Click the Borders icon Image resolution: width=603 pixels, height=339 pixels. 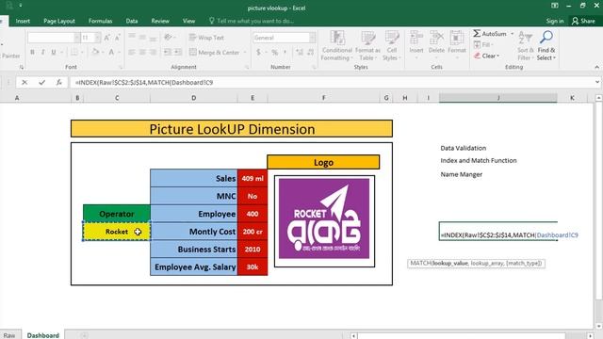click(x=74, y=52)
